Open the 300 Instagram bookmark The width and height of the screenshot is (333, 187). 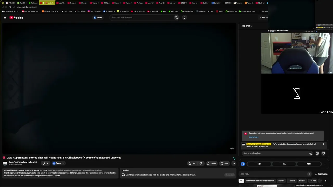[x=94, y=11]
